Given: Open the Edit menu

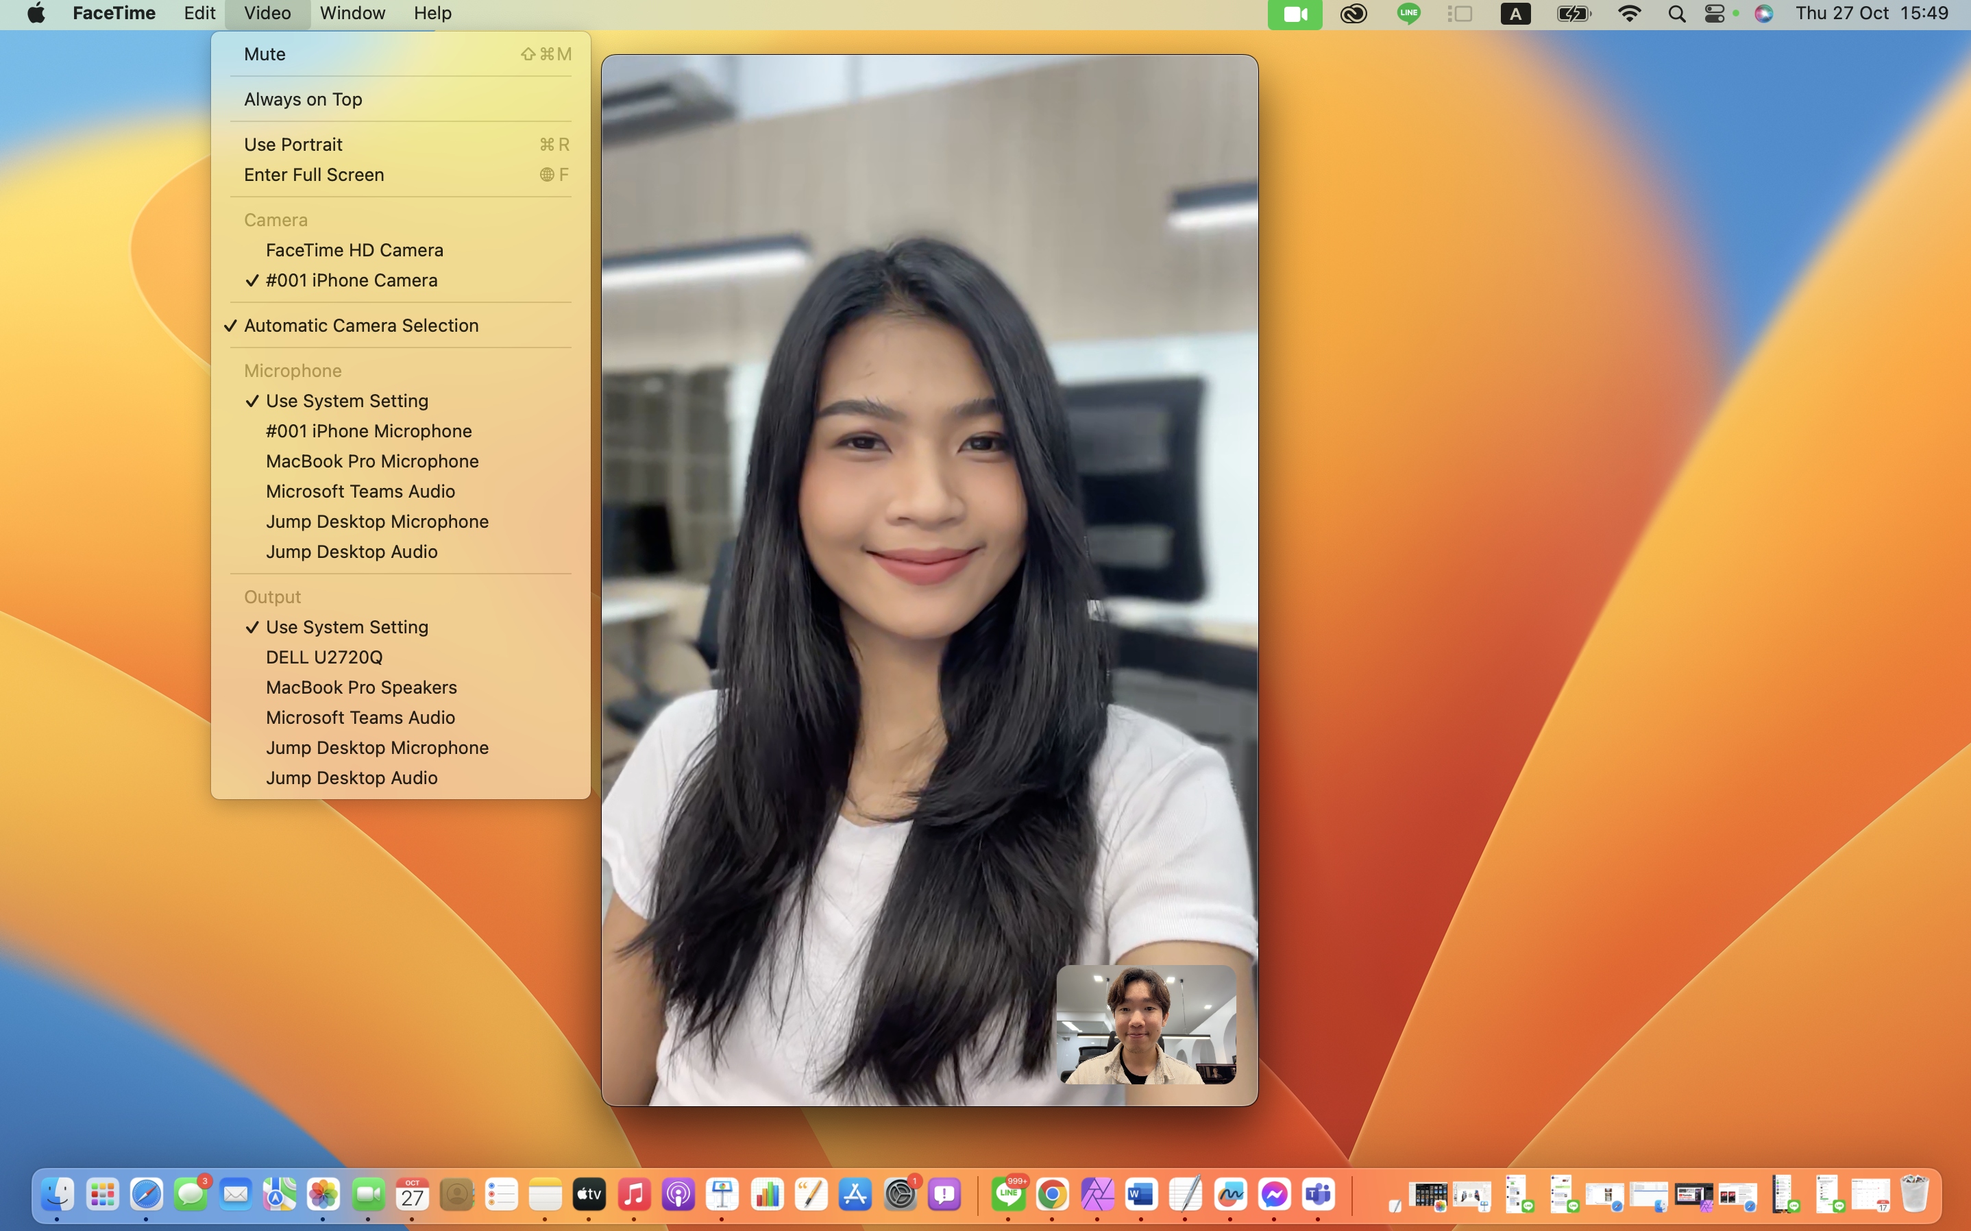Looking at the screenshot, I should pyautogui.click(x=199, y=13).
